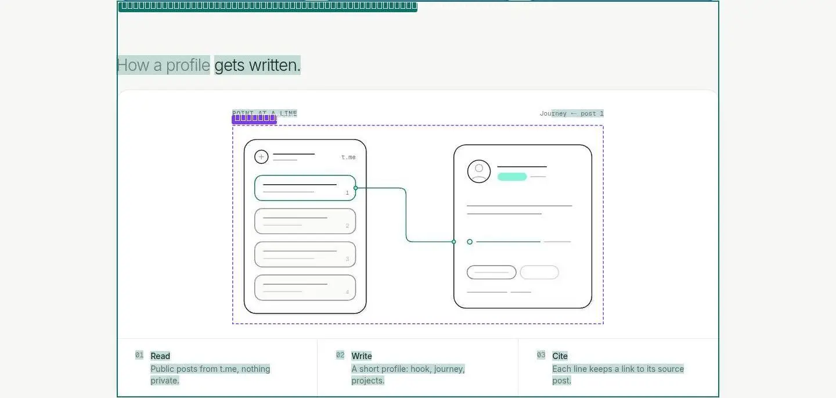
Task: Click the green circle marker on journey line
Action: [470, 242]
